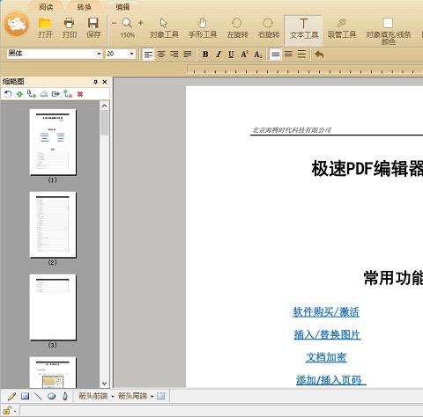Click the orange application logo button
423x417 pixels.
17,24
